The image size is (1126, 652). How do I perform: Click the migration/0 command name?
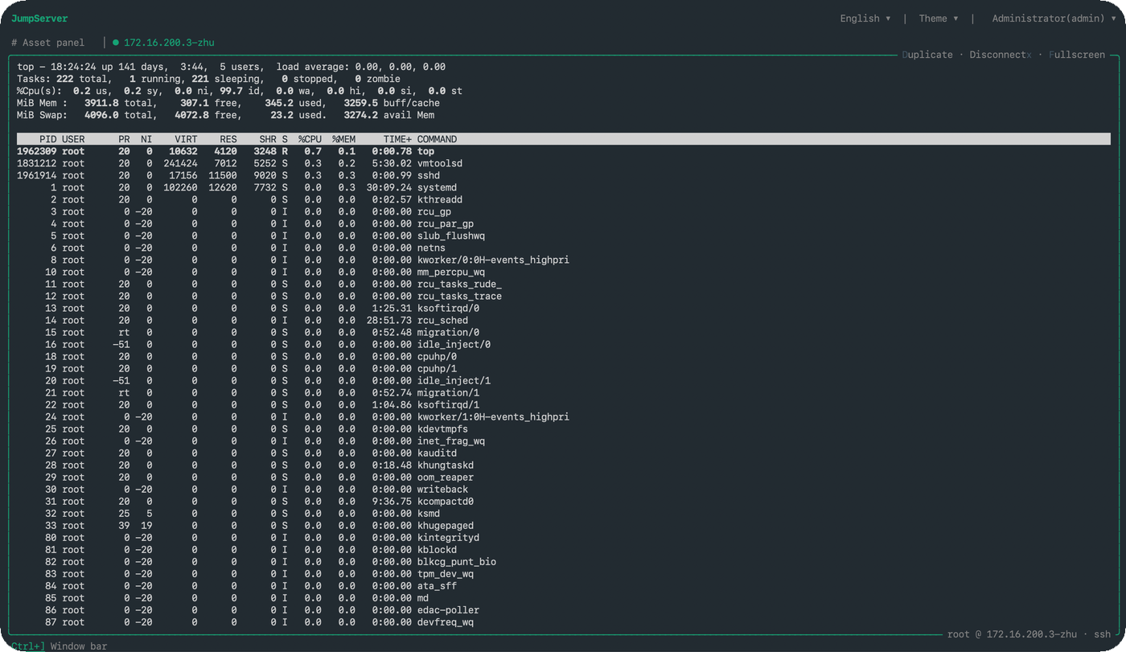pyautogui.click(x=448, y=332)
